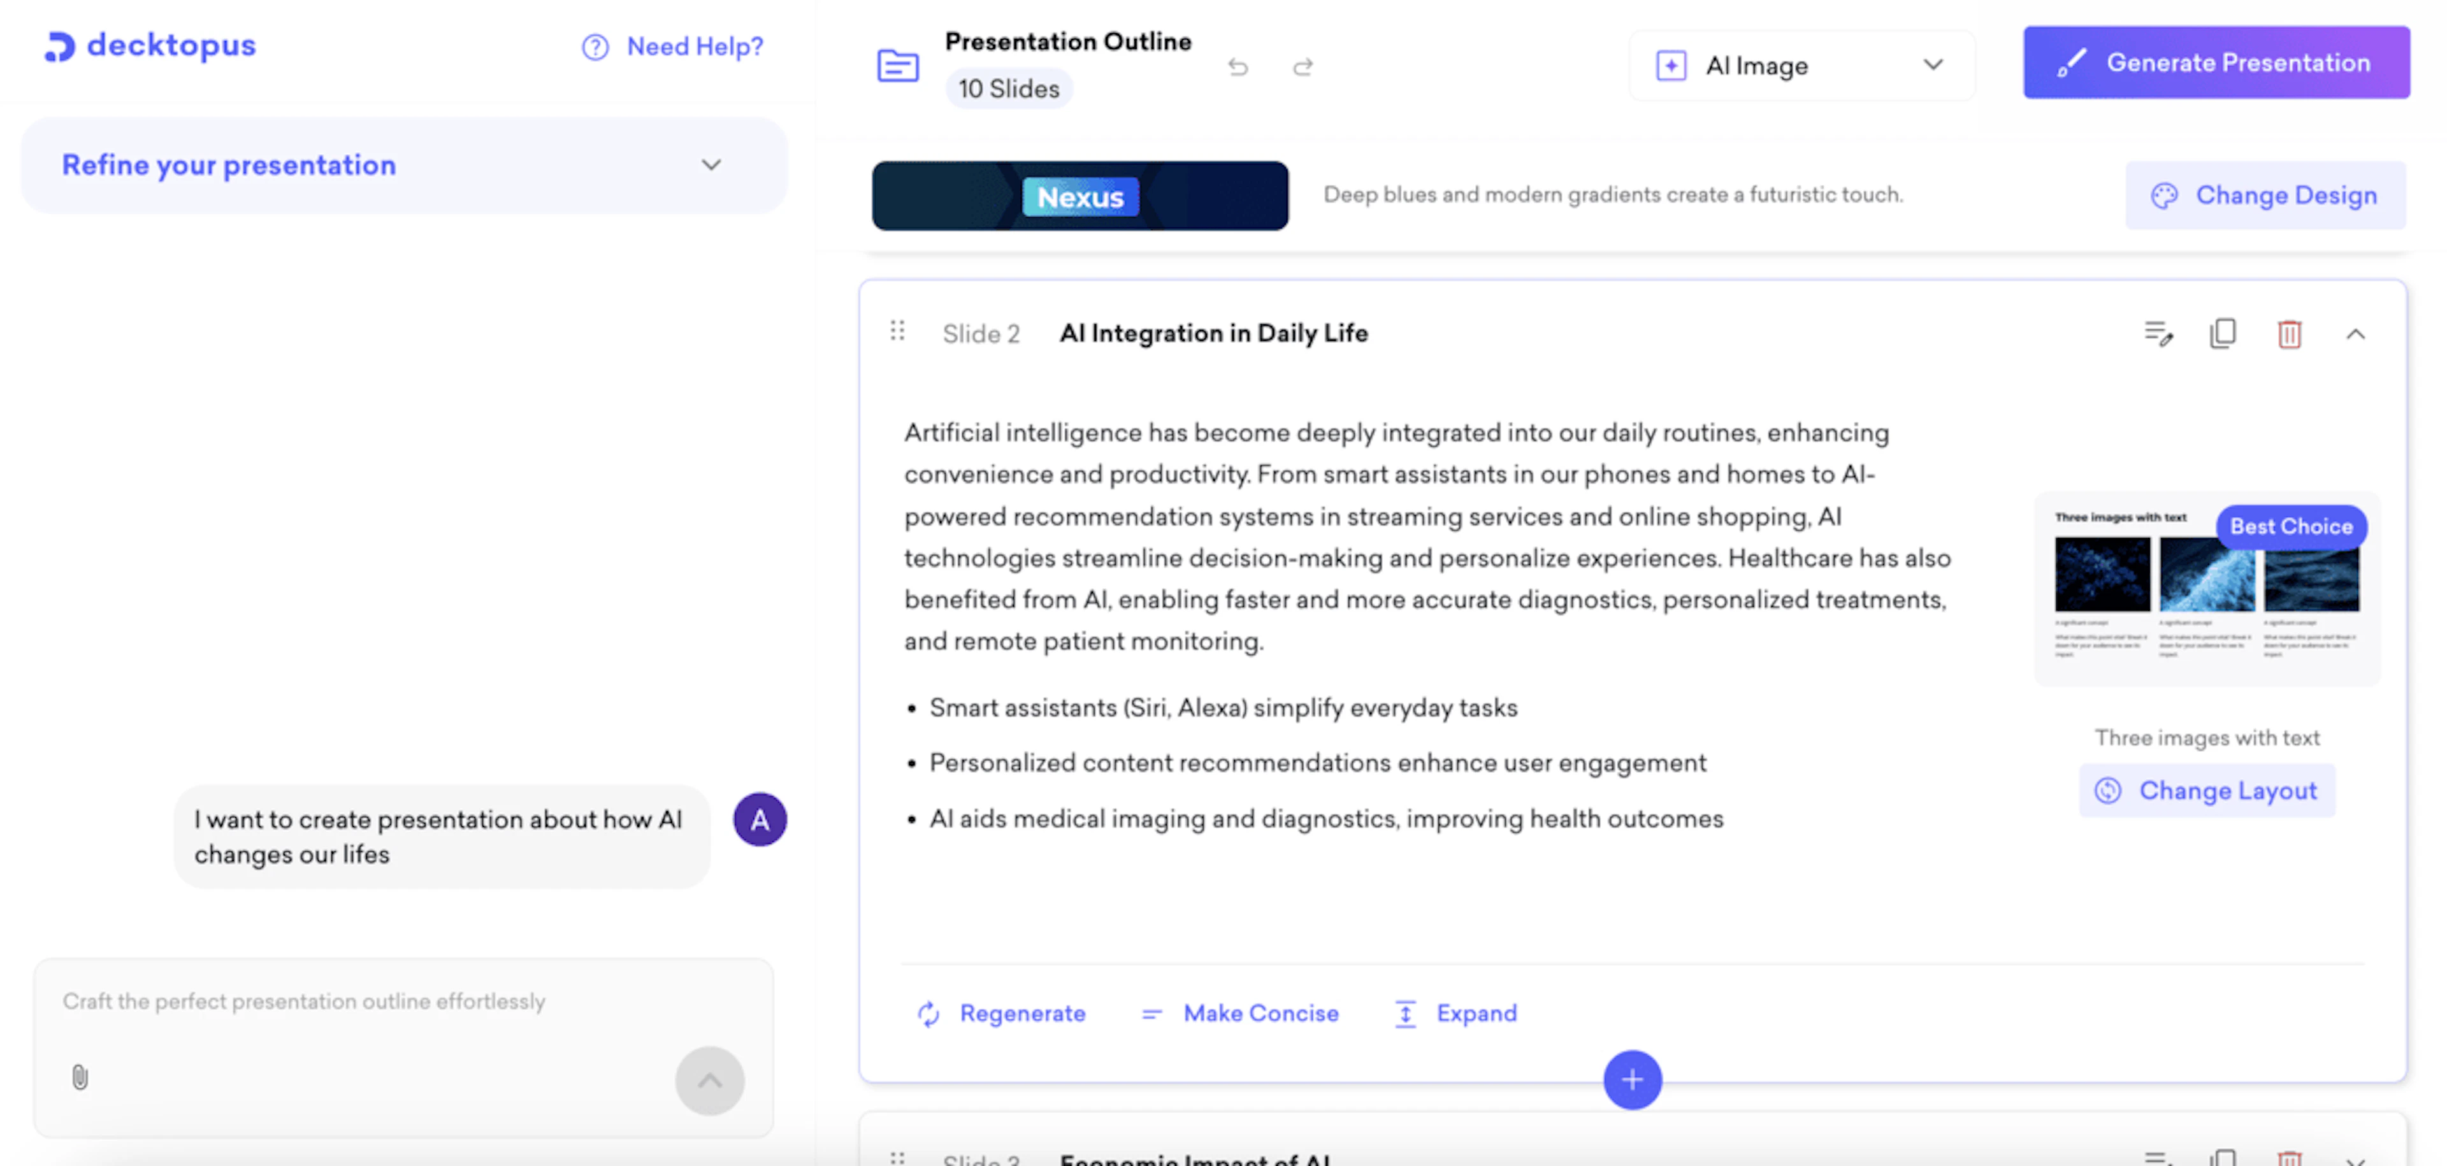
Task: Add a new slide with the plus button
Action: [1632, 1079]
